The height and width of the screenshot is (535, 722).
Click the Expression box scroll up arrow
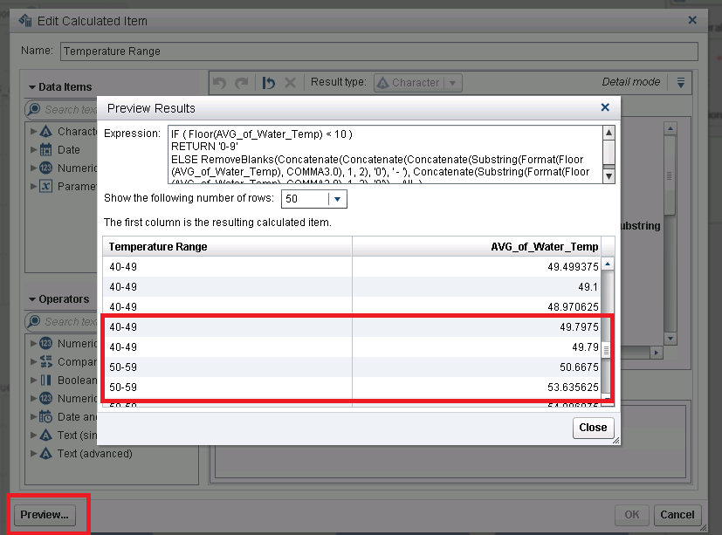coord(609,133)
